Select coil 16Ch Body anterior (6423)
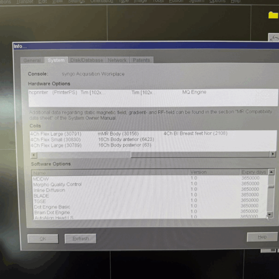Viewport: 279px width, 279px height. click(x=126, y=139)
